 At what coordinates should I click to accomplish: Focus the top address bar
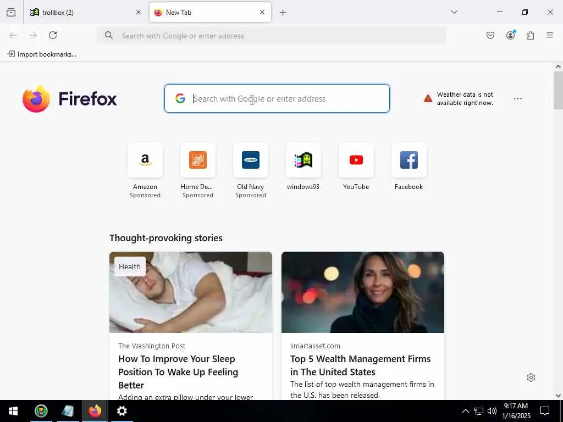click(272, 36)
